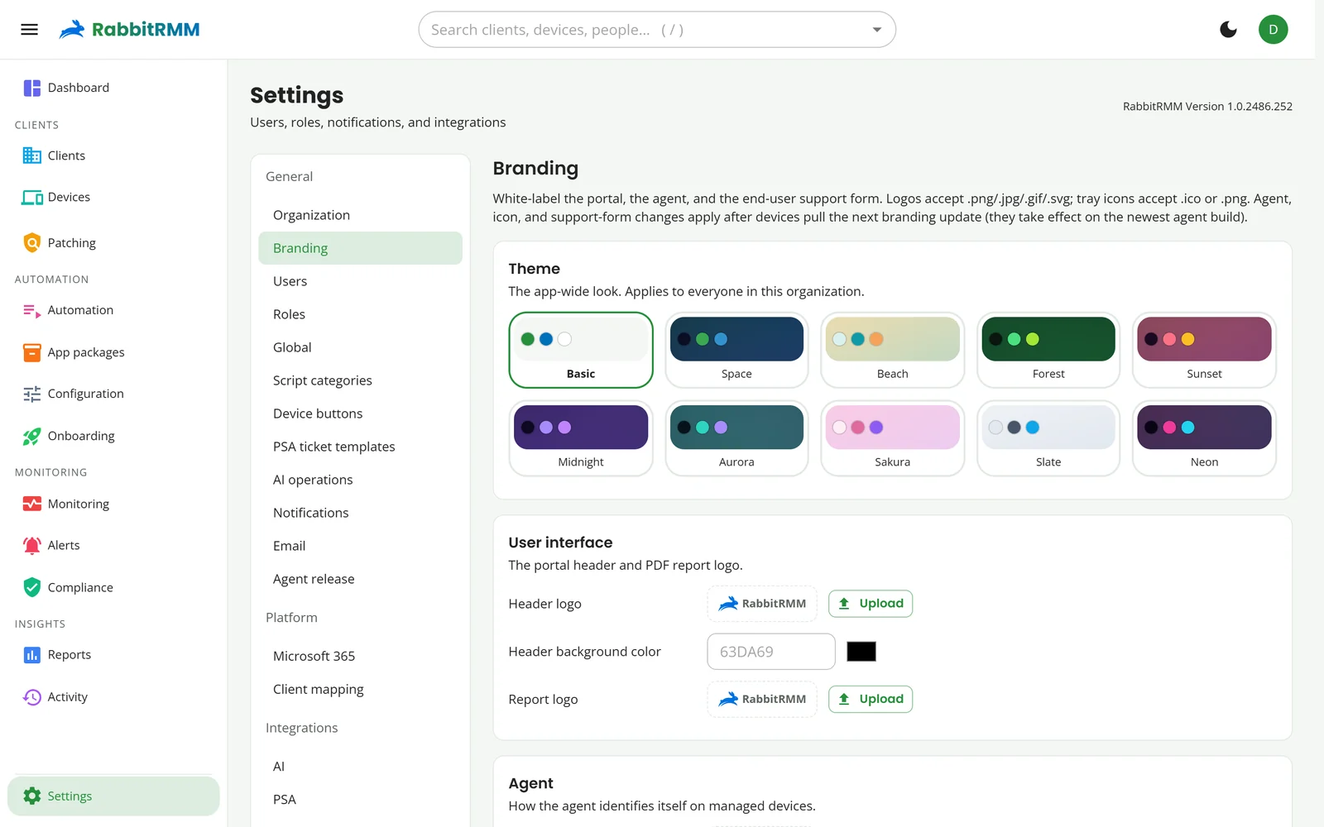This screenshot has width=1324, height=827.
Task: Select the Beach theme card
Action: click(892, 350)
